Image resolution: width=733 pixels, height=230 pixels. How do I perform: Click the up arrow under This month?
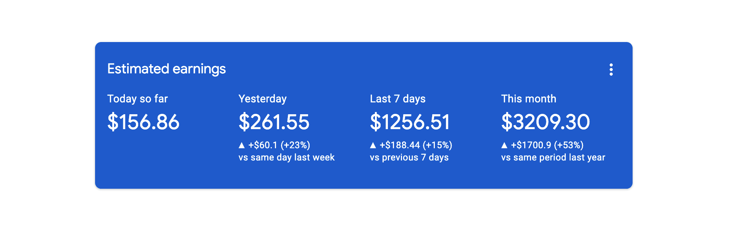[x=504, y=145]
